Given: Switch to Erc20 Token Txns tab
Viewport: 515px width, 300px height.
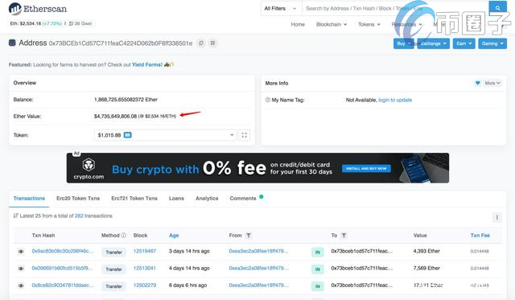Looking at the screenshot, I should (78, 198).
